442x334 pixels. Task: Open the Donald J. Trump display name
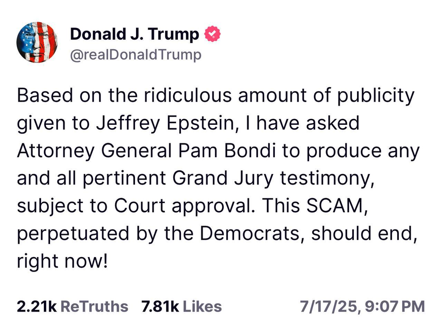pos(135,34)
